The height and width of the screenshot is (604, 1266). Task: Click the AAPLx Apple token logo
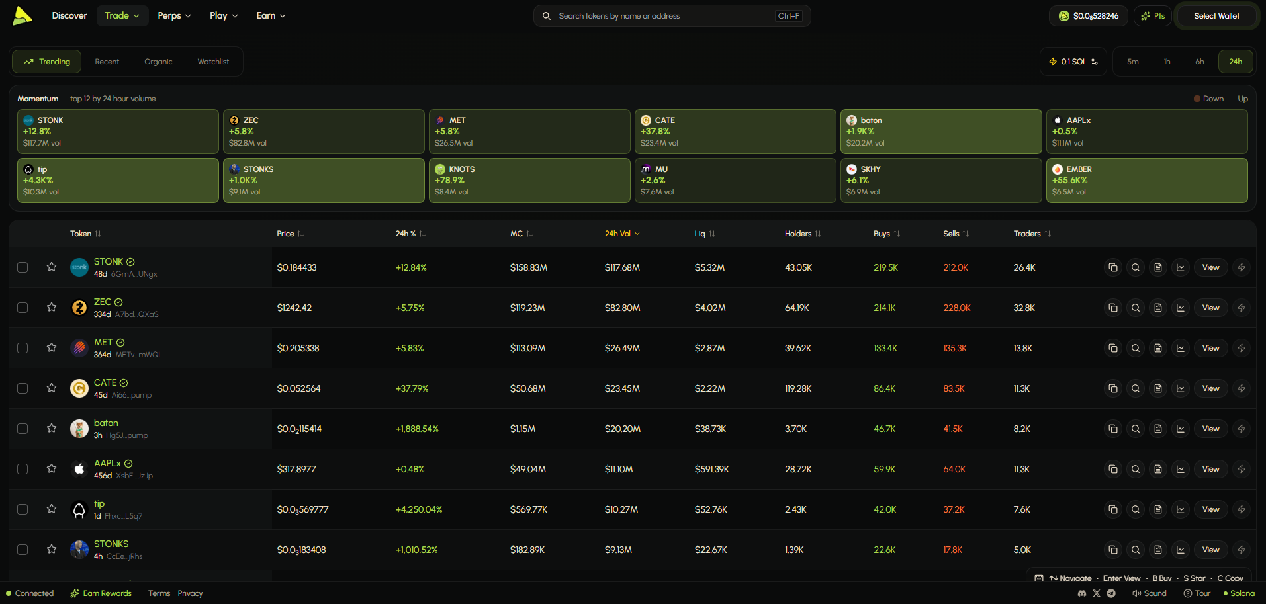click(x=79, y=469)
